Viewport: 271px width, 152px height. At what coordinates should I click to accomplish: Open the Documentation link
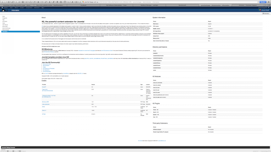click(x=46, y=66)
